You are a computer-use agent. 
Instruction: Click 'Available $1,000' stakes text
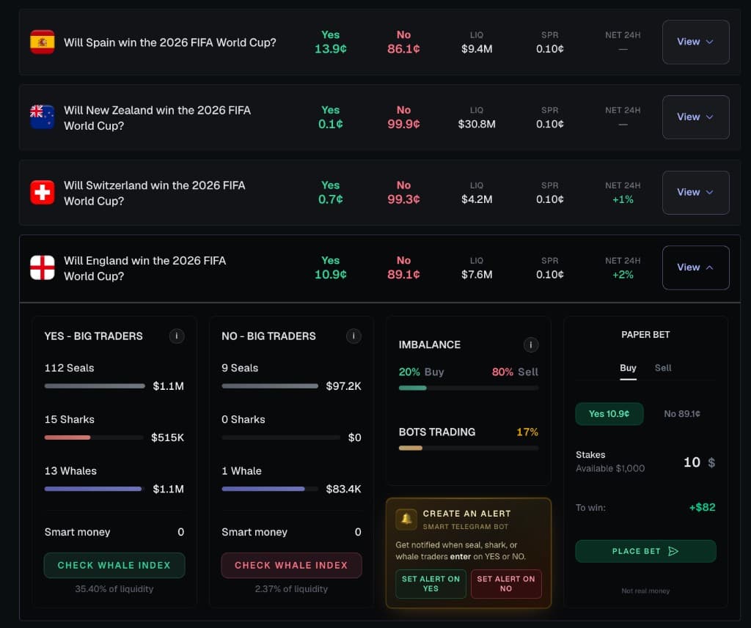click(x=610, y=468)
